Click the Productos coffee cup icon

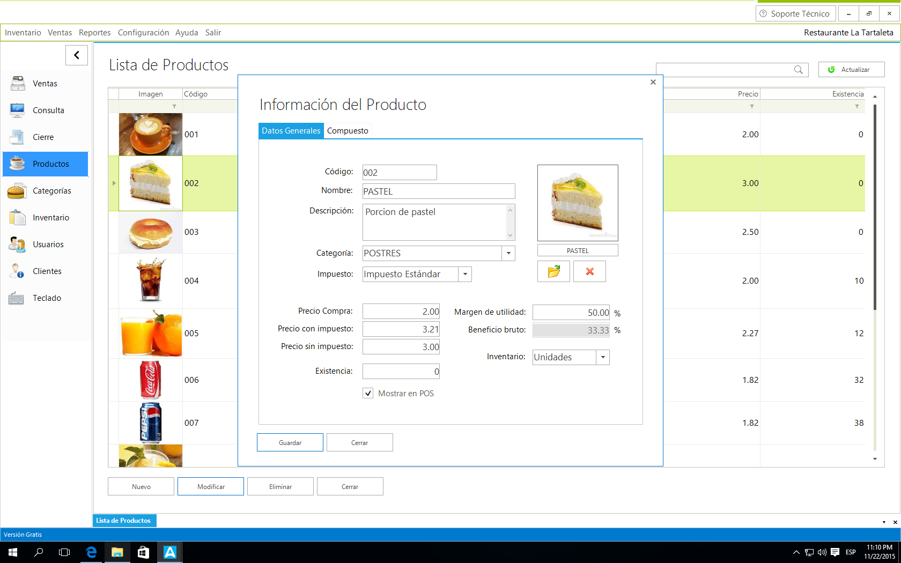coord(17,164)
